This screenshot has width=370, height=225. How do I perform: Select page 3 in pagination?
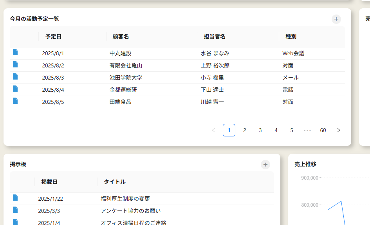tap(260, 130)
